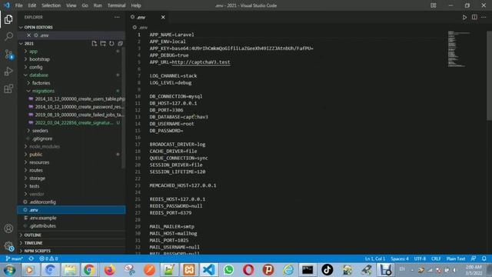
Task: Click Plain Text language mode
Action: [456, 259]
